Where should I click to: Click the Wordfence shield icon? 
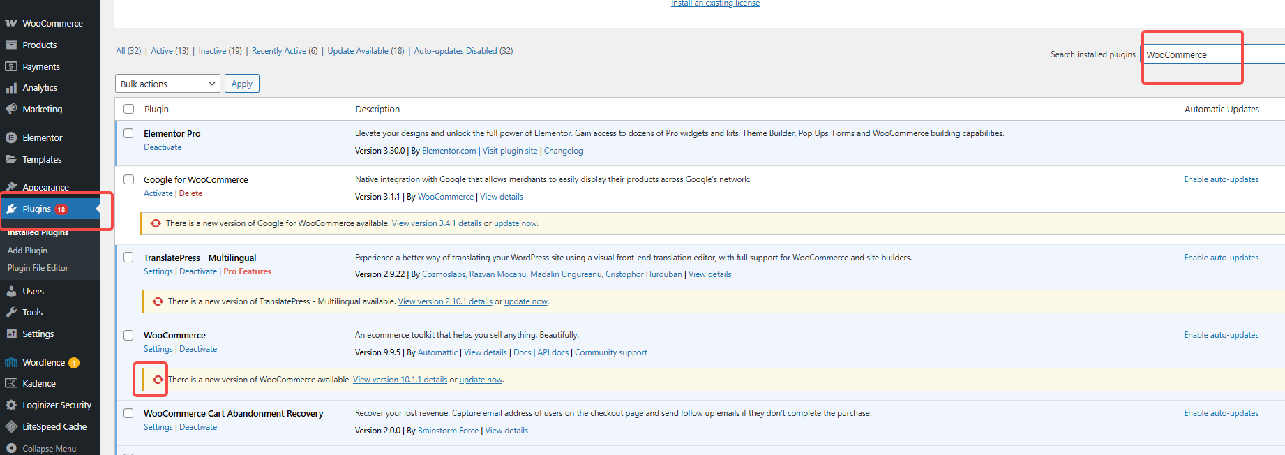pos(11,363)
